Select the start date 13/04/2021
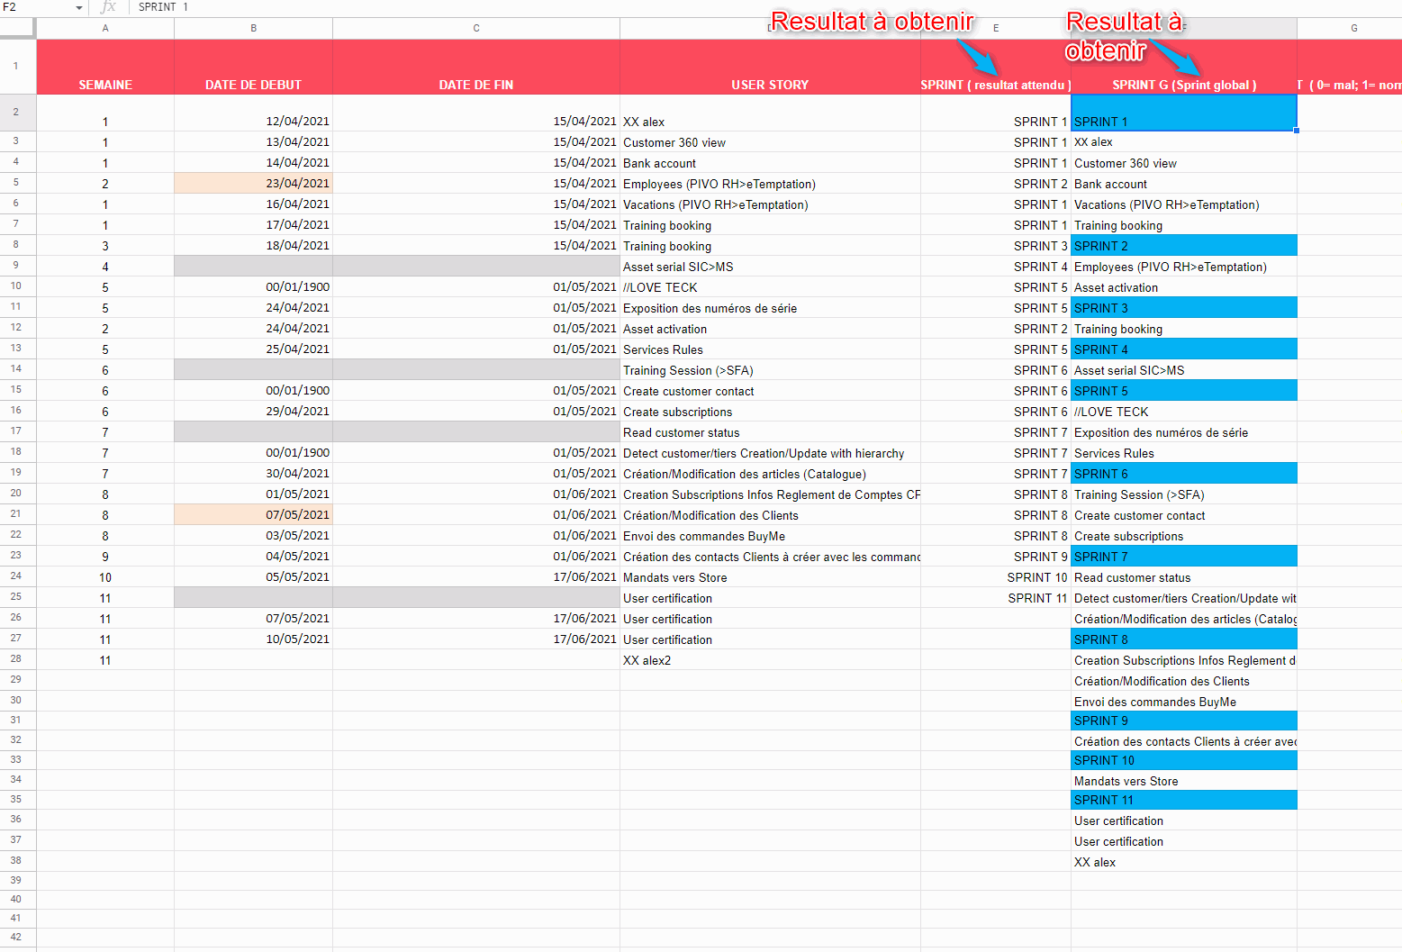The height and width of the screenshot is (952, 1402). (253, 141)
